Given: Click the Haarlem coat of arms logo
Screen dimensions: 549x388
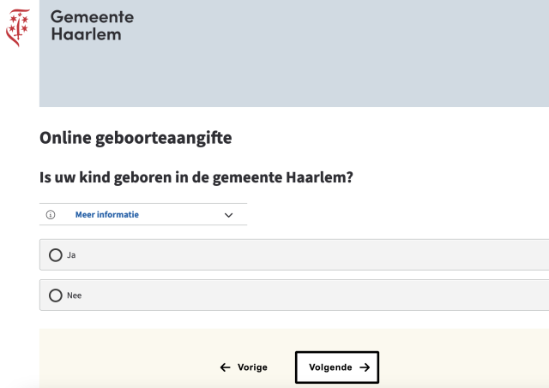Looking at the screenshot, I should pos(17,27).
